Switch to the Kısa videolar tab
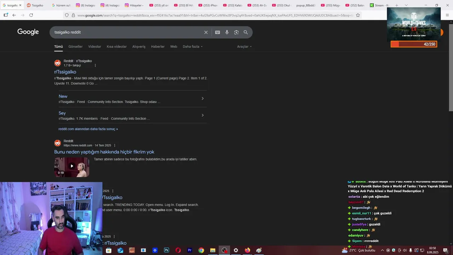Image resolution: width=453 pixels, height=255 pixels. coord(116,47)
